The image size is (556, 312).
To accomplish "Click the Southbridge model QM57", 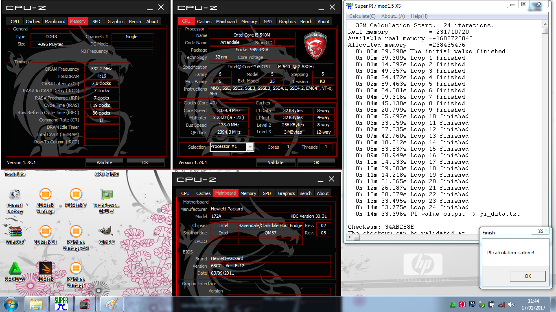I will coord(271,233).
